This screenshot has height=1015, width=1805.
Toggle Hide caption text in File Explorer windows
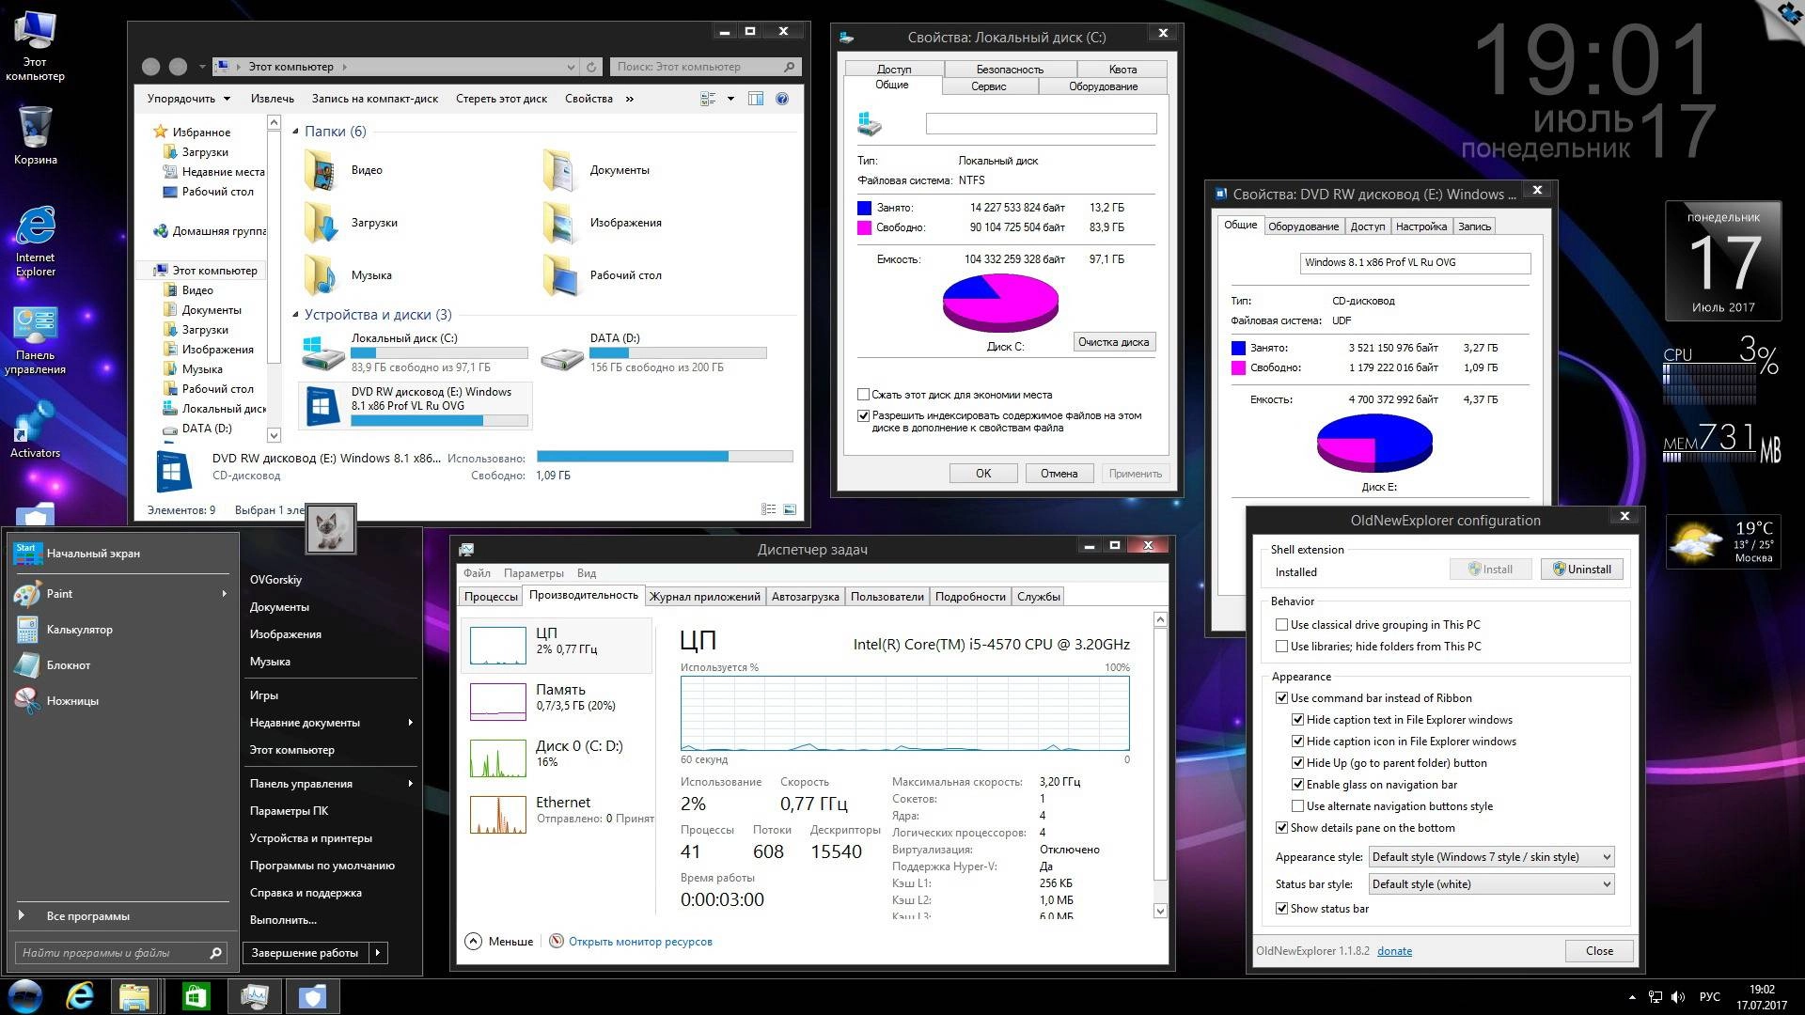click(x=1297, y=720)
